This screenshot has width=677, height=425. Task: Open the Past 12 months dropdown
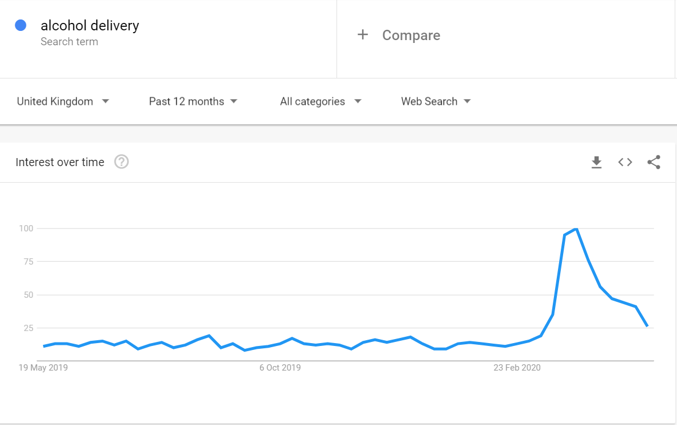pos(193,101)
